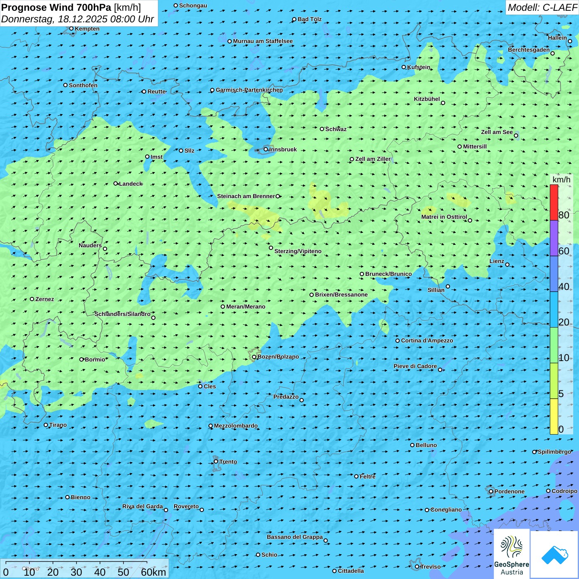579x579 pixels.
Task: Click the blue cloud logo icon
Action: coord(555,554)
